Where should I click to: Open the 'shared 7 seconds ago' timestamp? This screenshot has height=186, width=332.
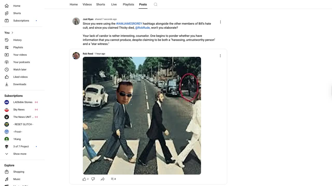point(106,19)
